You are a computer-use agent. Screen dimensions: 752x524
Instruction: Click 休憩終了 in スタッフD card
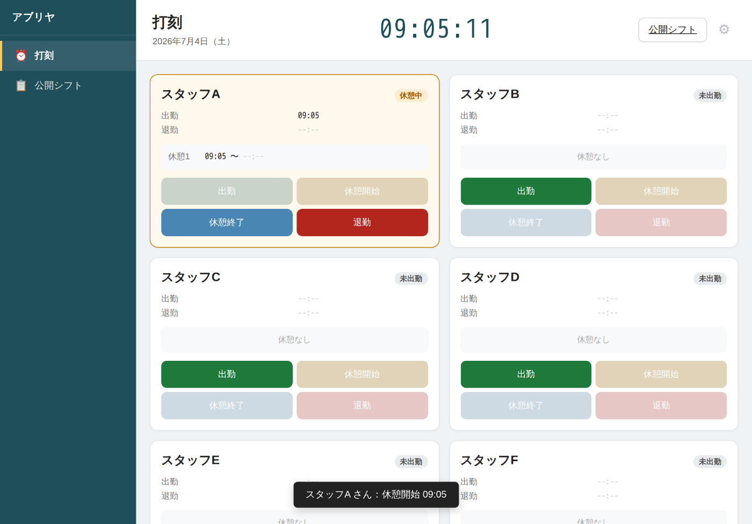pos(526,405)
